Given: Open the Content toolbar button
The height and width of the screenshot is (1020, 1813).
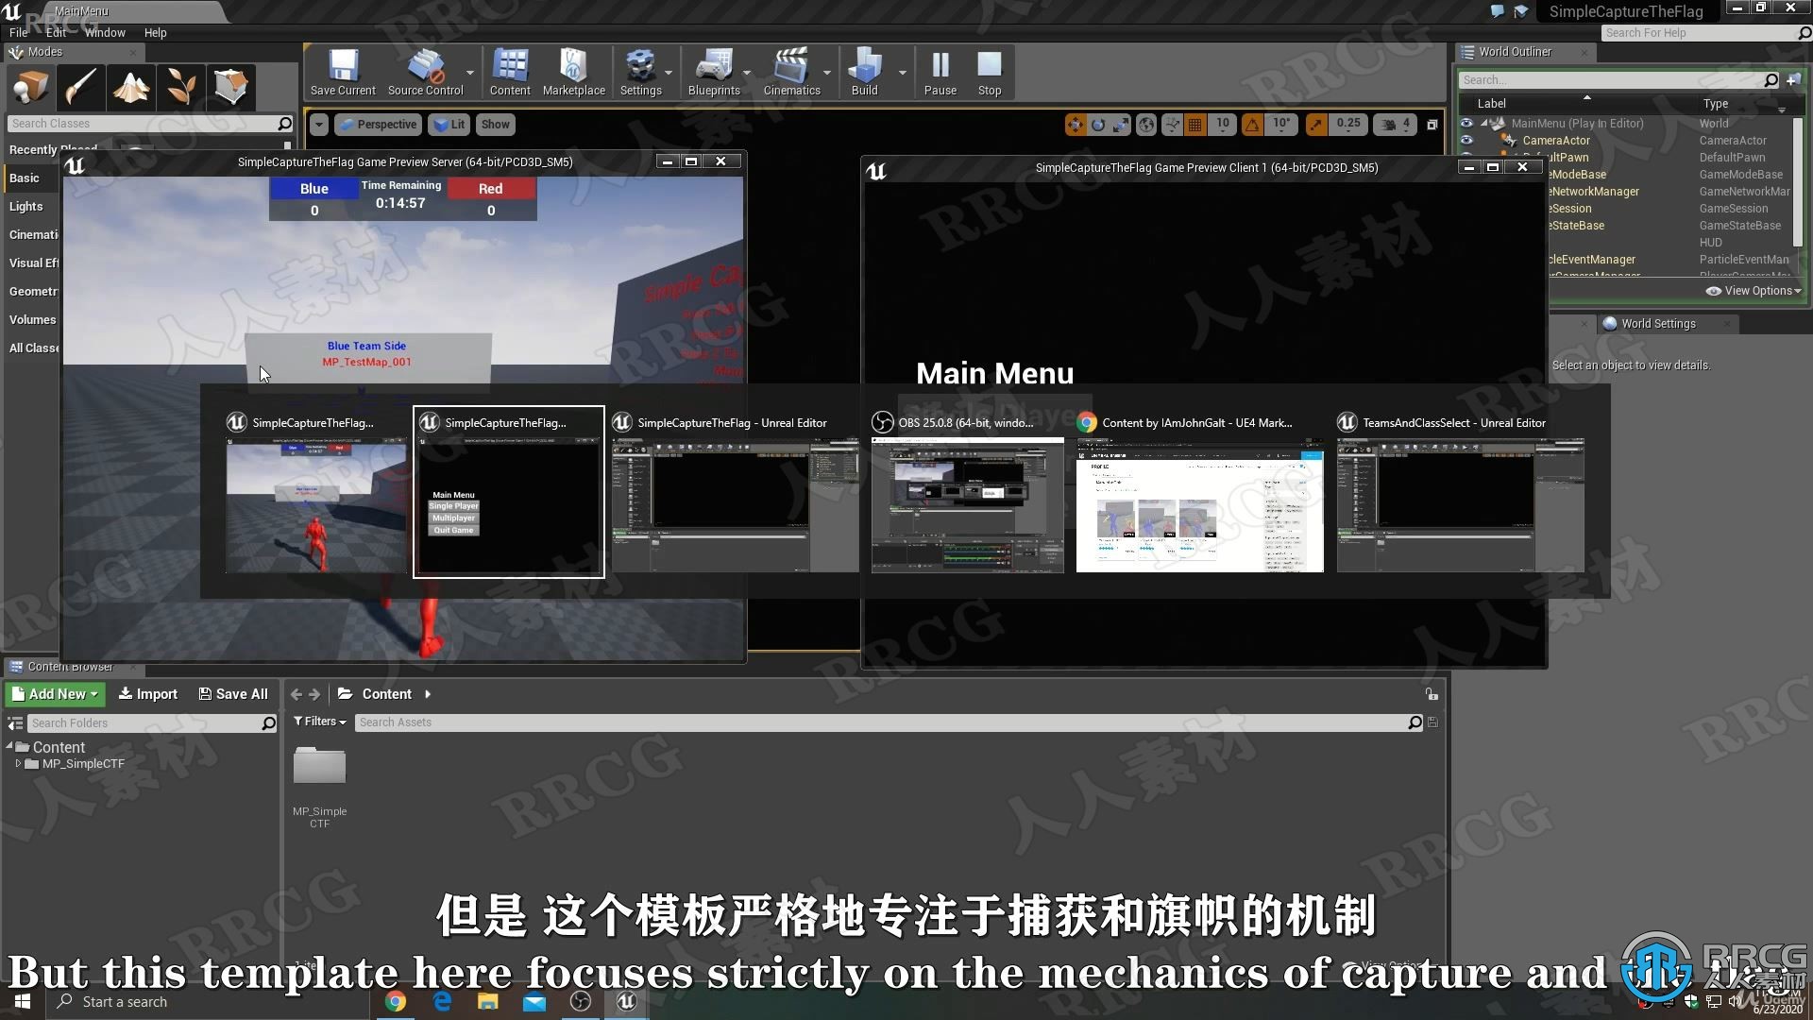Looking at the screenshot, I should 510,73.
